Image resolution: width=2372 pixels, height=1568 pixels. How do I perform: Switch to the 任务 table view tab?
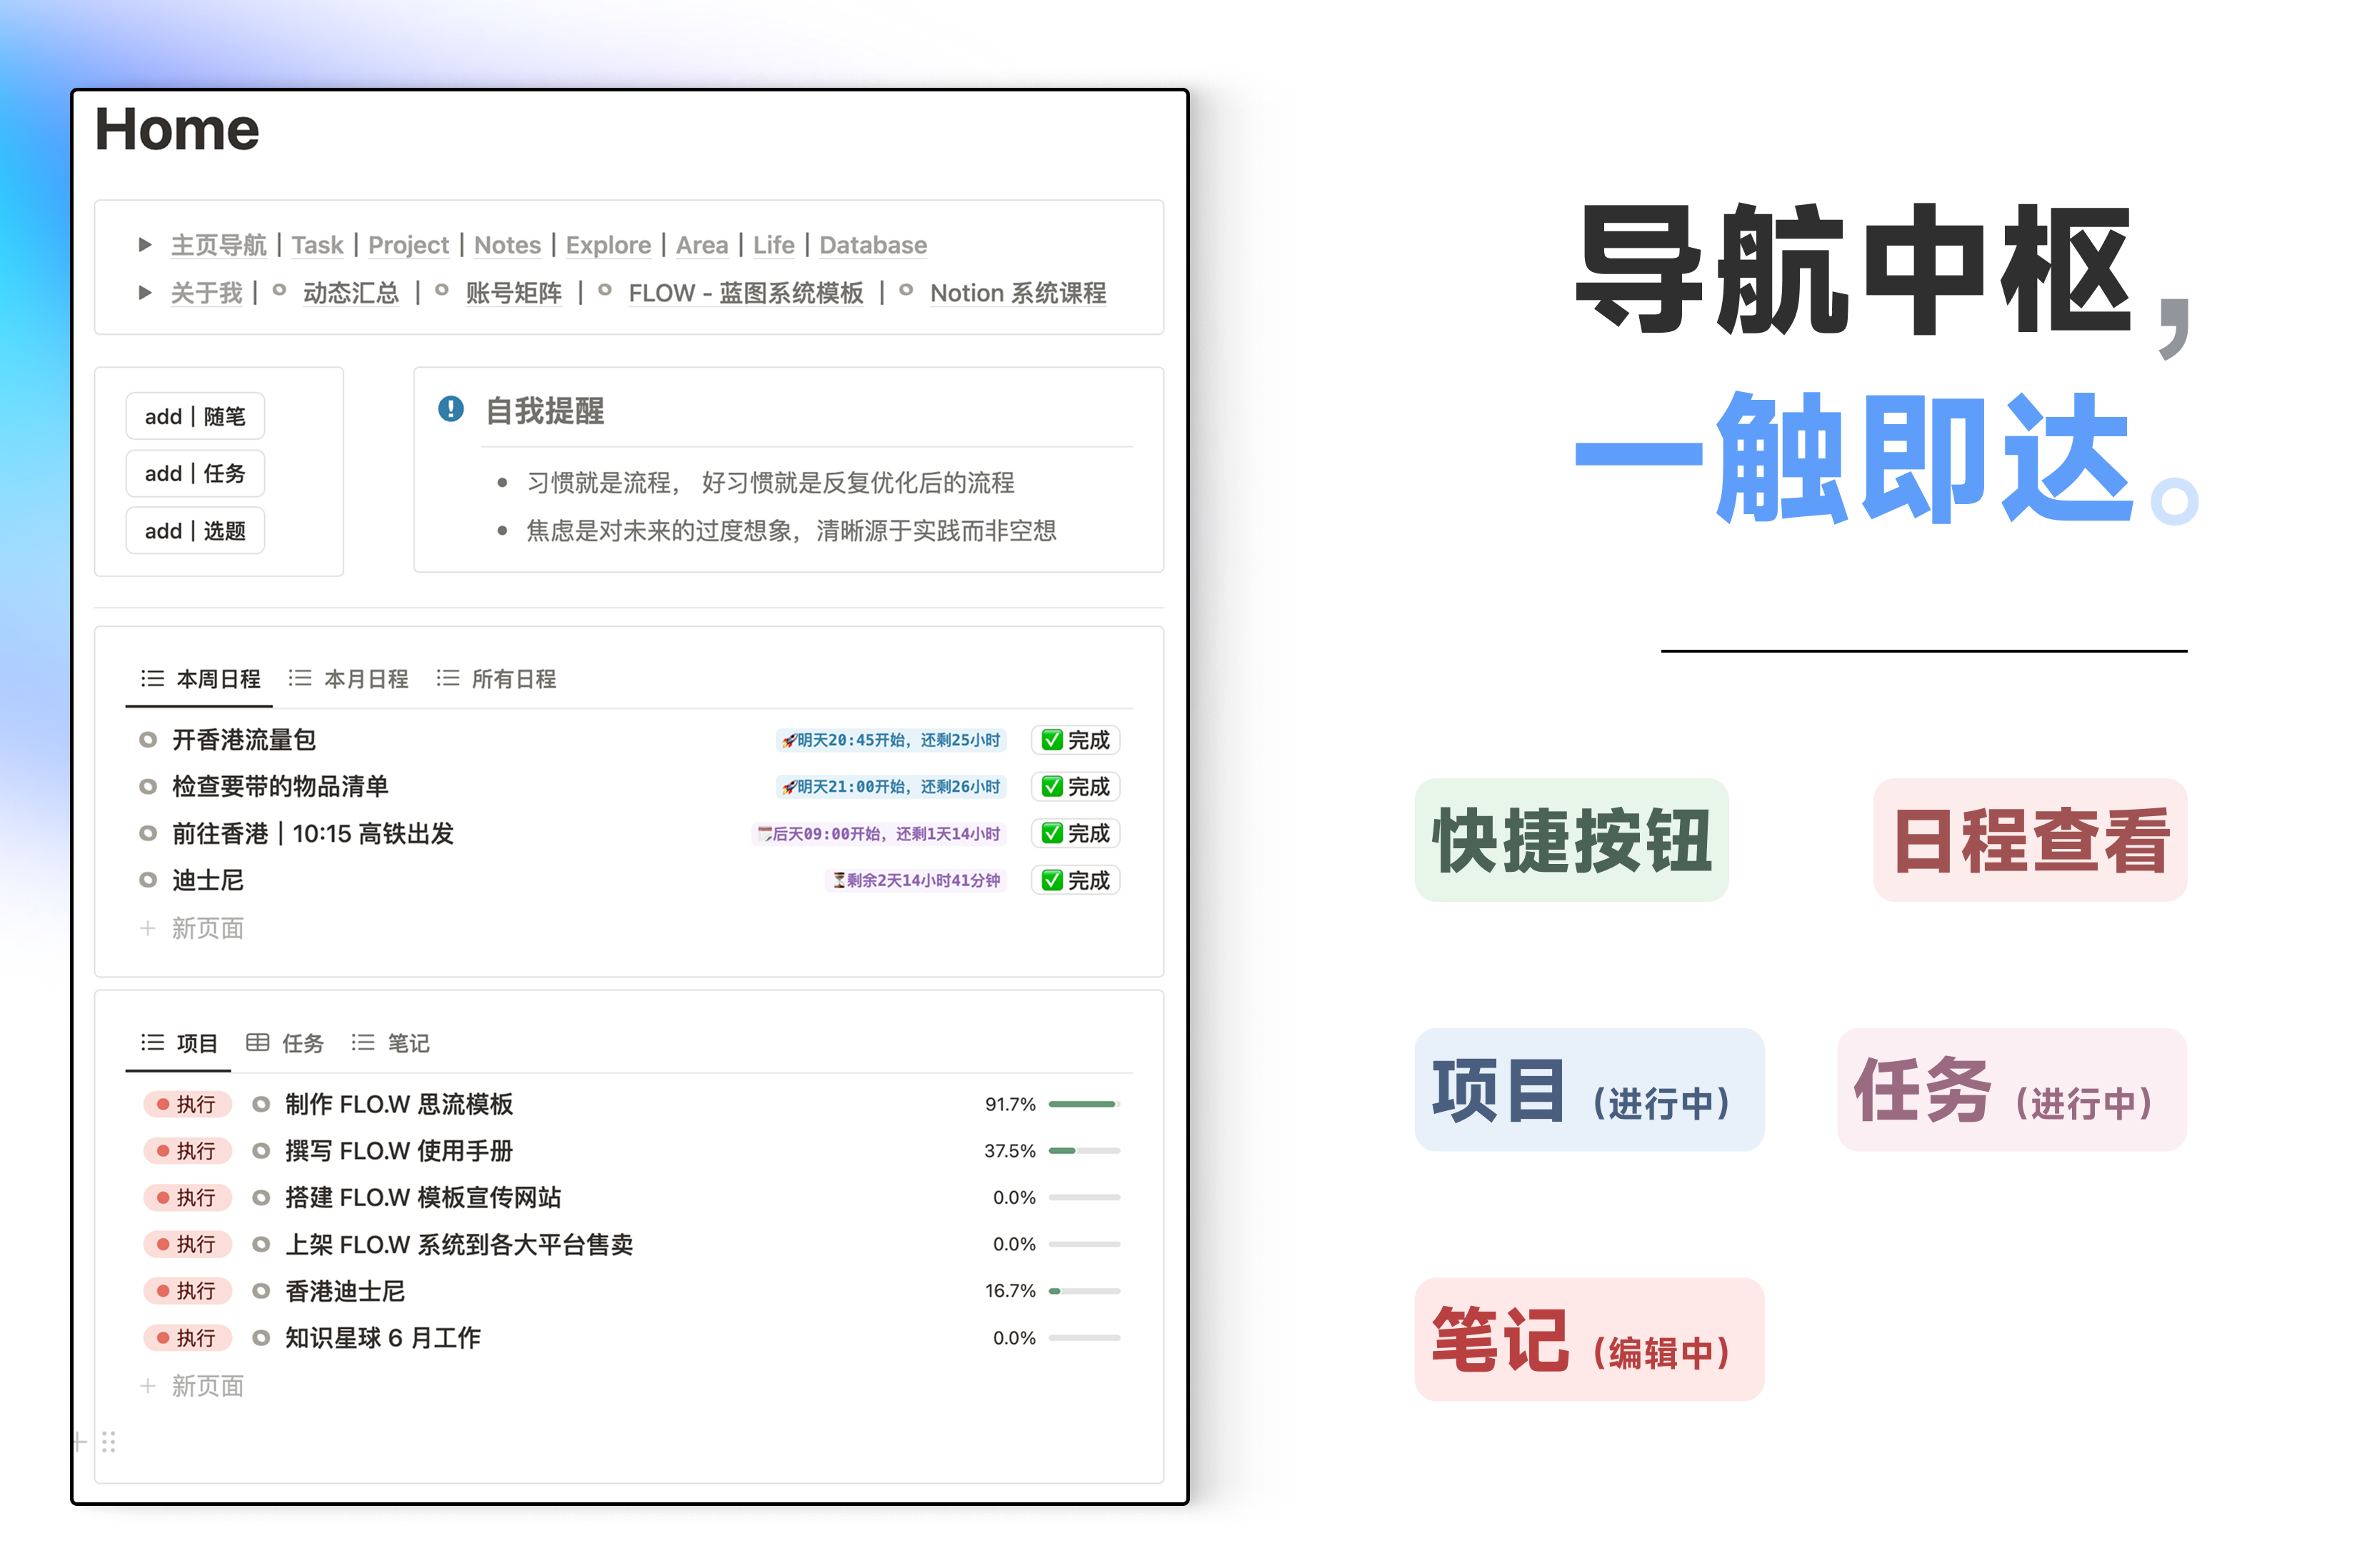point(285,1043)
